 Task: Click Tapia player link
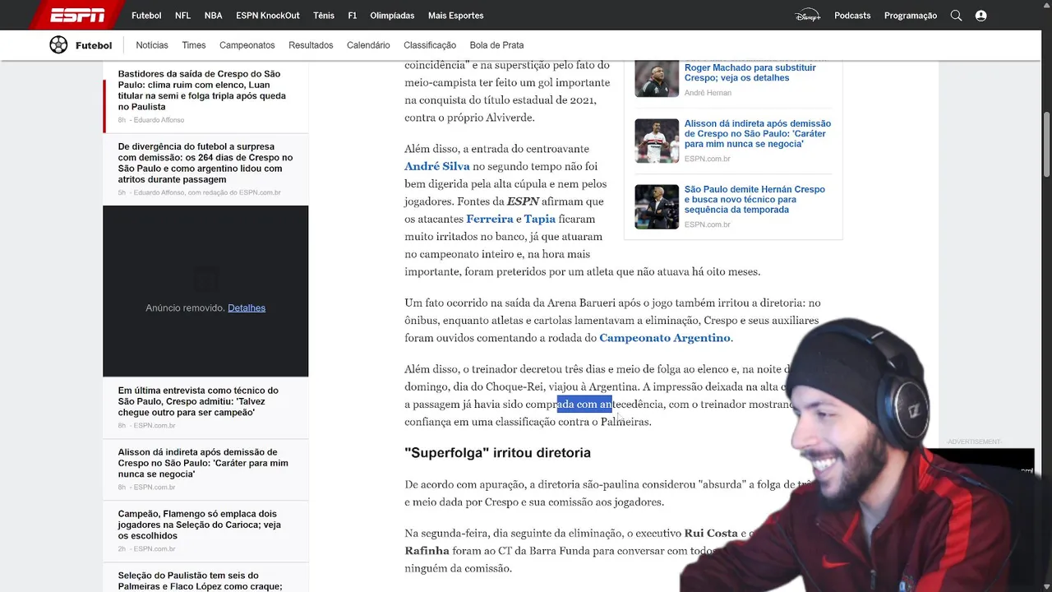540,219
